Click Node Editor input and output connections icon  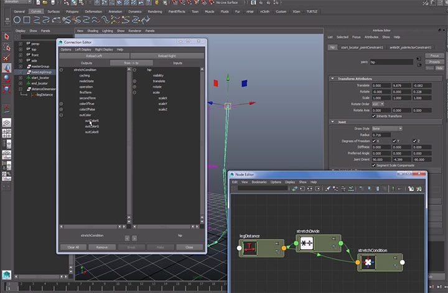pyautogui.click(x=310, y=188)
